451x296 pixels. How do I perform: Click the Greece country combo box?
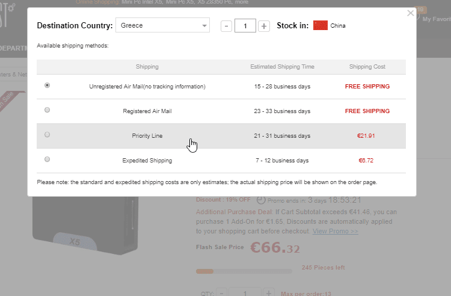point(162,25)
